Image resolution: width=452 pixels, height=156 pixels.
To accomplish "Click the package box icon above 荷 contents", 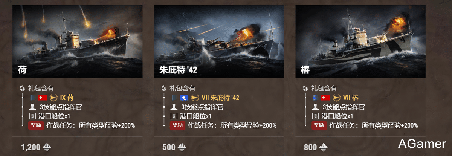I will pos(22,89).
